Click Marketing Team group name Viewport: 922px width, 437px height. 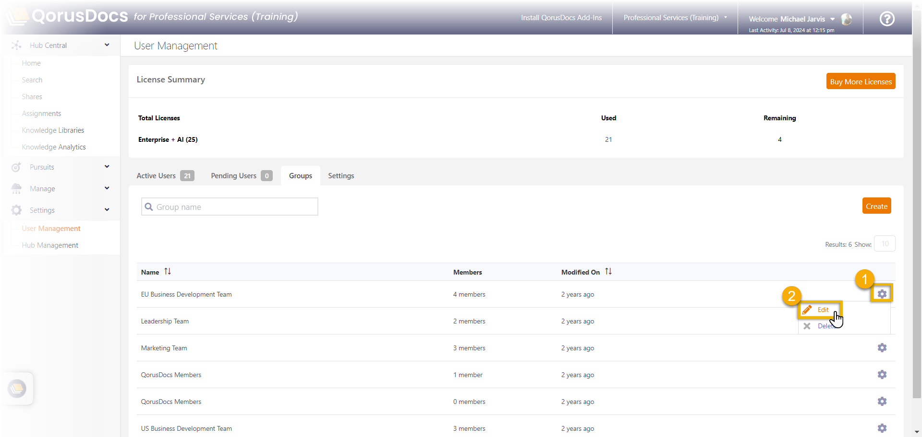(x=164, y=348)
